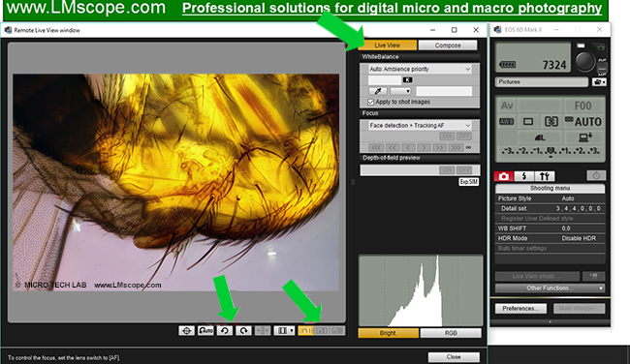Rotate live view image clockwise

point(243,331)
